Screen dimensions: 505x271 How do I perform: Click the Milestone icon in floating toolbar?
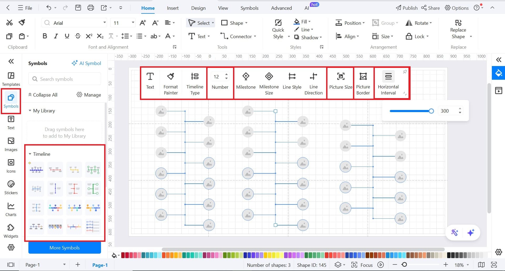point(246,76)
